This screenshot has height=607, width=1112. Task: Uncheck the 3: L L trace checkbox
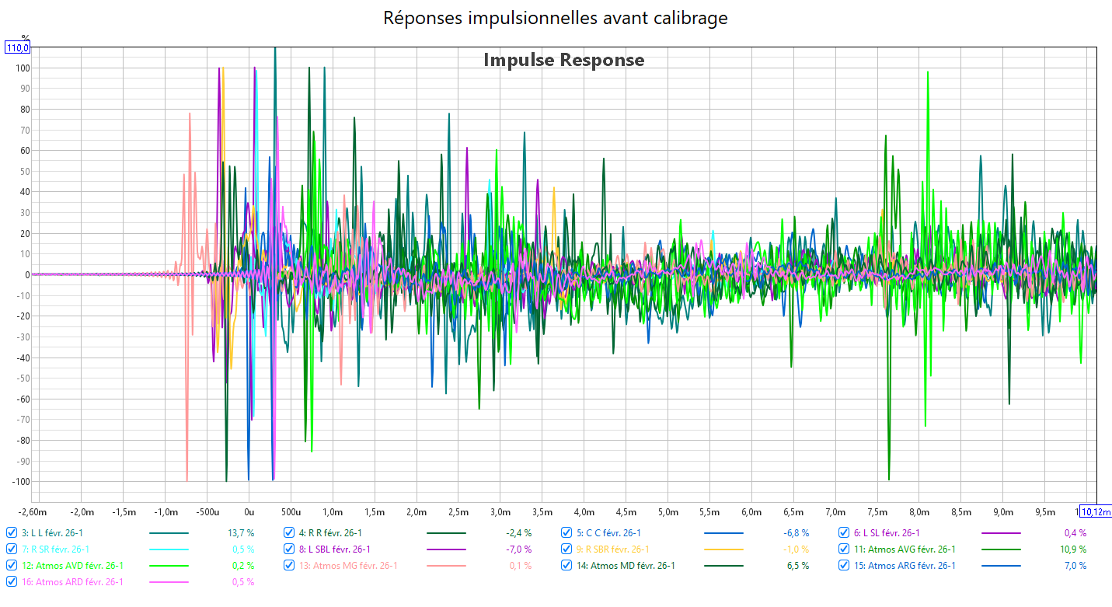pos(12,533)
